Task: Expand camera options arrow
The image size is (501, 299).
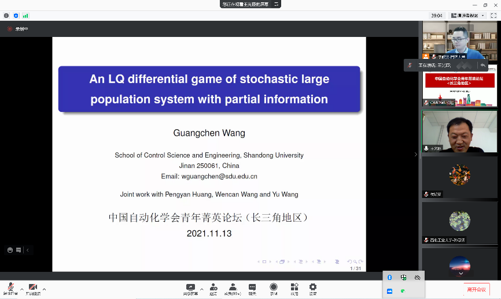Action: tap(44, 289)
